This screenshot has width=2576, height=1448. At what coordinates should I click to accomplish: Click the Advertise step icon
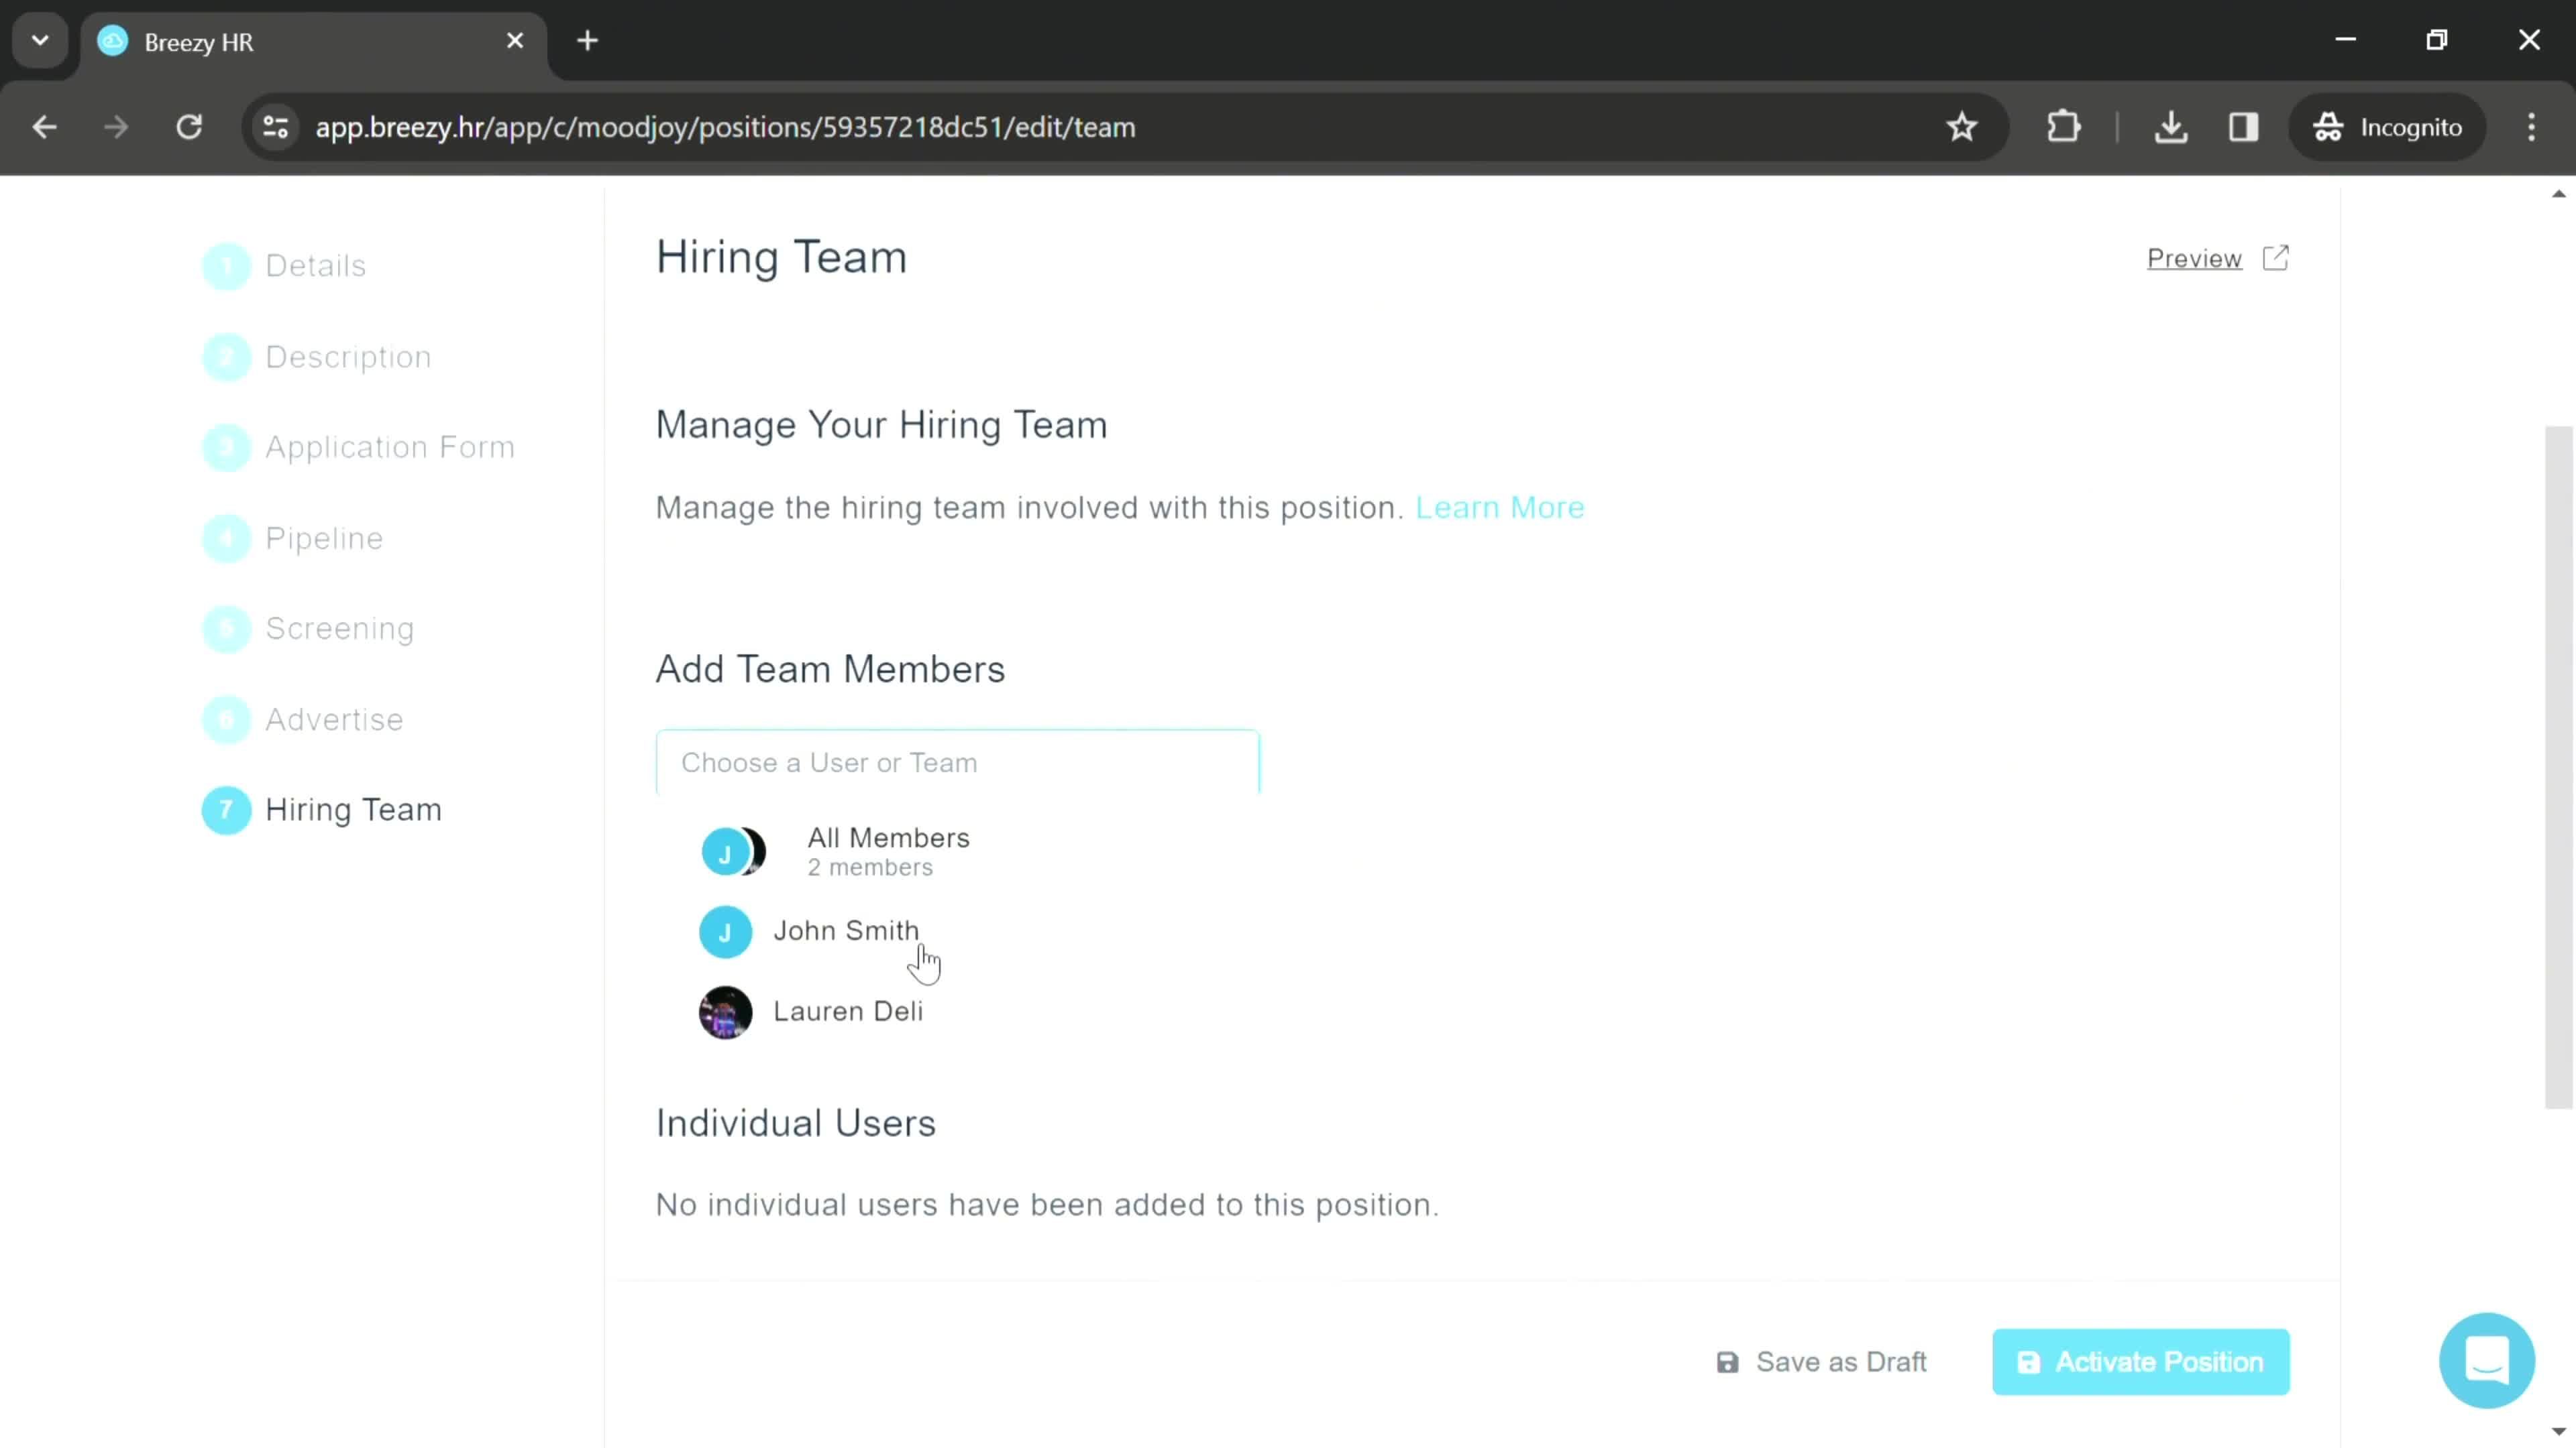point(225,719)
